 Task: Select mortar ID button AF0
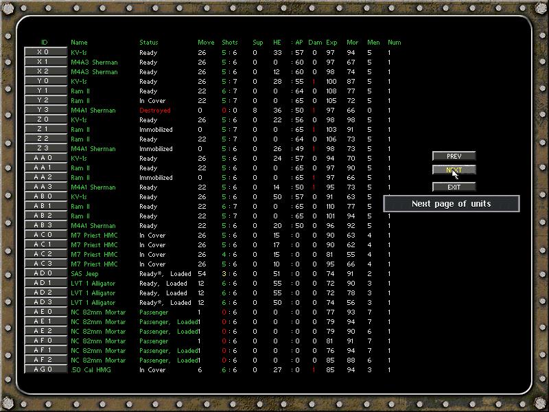pos(45,341)
